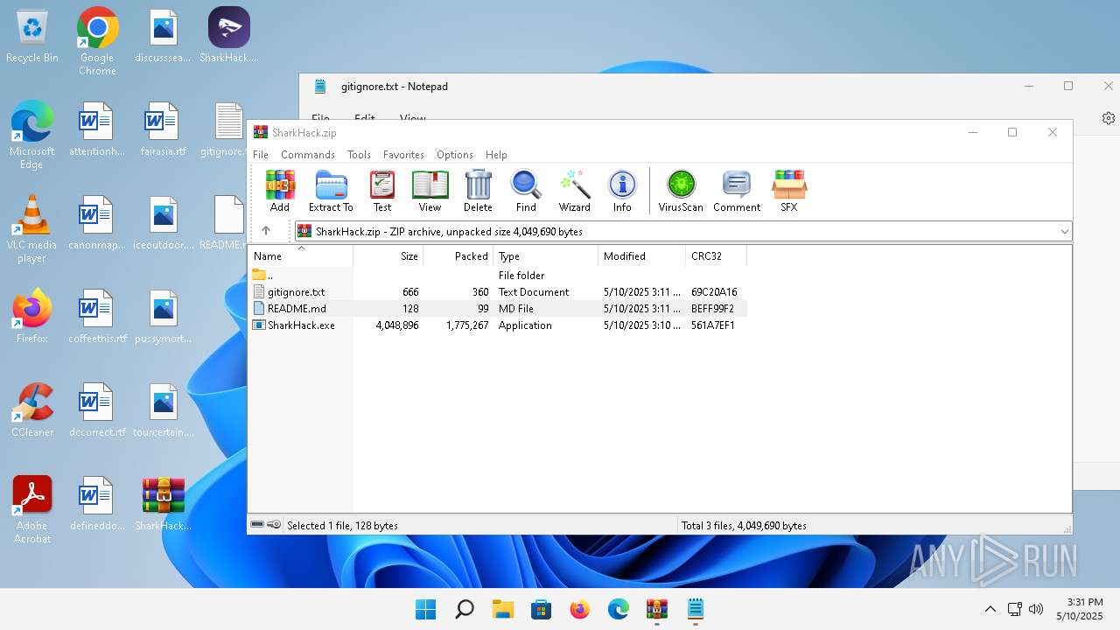Click 'Total 3 files, 4,049,690 bytes' status

click(x=744, y=525)
